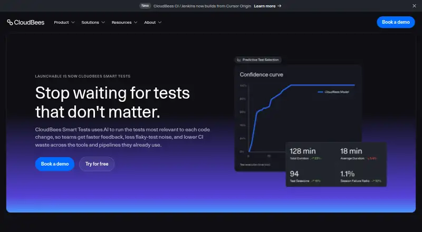422x232 pixels.
Task: Click the chart icon in Predictive Test Selection
Action: coord(239,60)
